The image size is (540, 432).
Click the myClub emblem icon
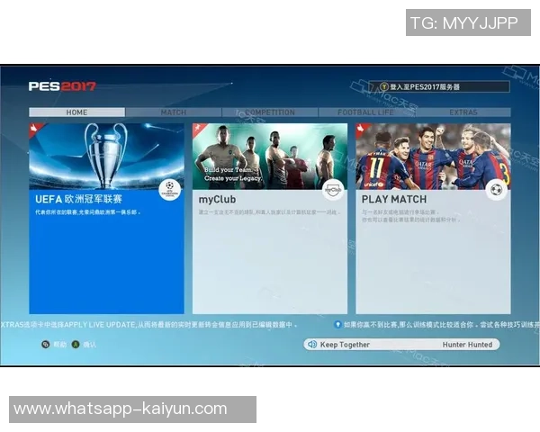coord(333,190)
